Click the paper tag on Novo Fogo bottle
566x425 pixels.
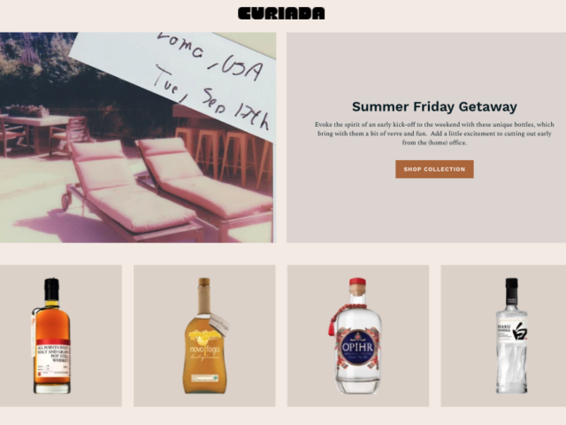pyautogui.click(x=219, y=325)
